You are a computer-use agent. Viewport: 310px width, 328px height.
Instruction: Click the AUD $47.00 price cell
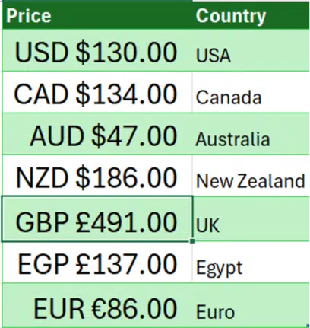tap(97, 134)
